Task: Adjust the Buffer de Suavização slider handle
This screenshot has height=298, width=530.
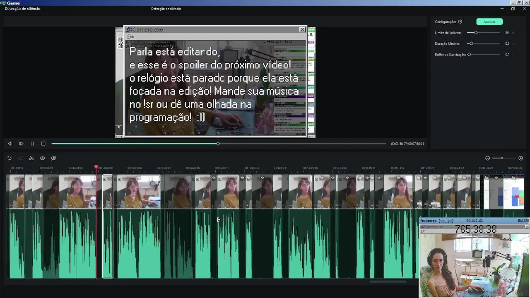Action: click(x=469, y=55)
